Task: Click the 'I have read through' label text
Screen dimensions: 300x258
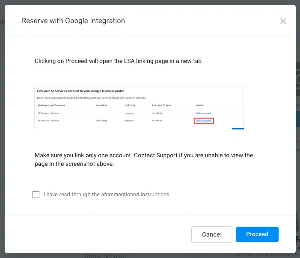Action: [106, 195]
